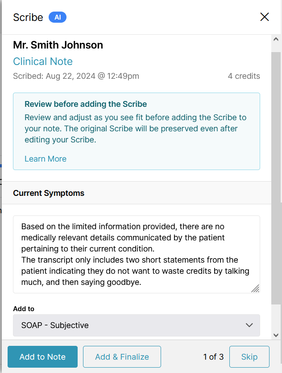Click the 1 of 3 step indicator
Viewport: 282px width, 373px height.
[213, 357]
